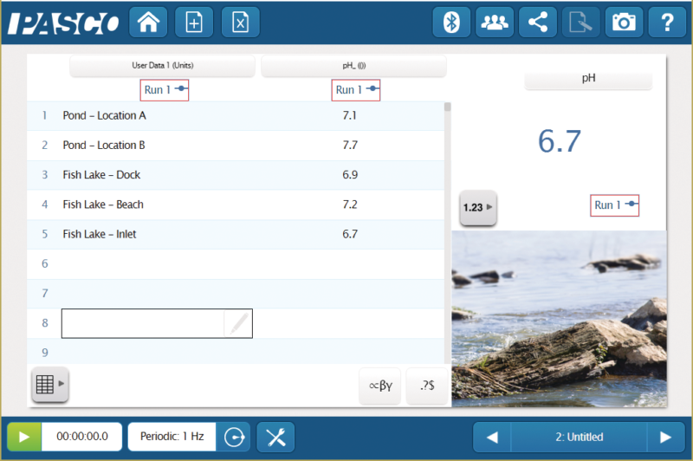Expand the 1.23 digits display options
Viewport: 693px width, 461px height.
(477, 208)
